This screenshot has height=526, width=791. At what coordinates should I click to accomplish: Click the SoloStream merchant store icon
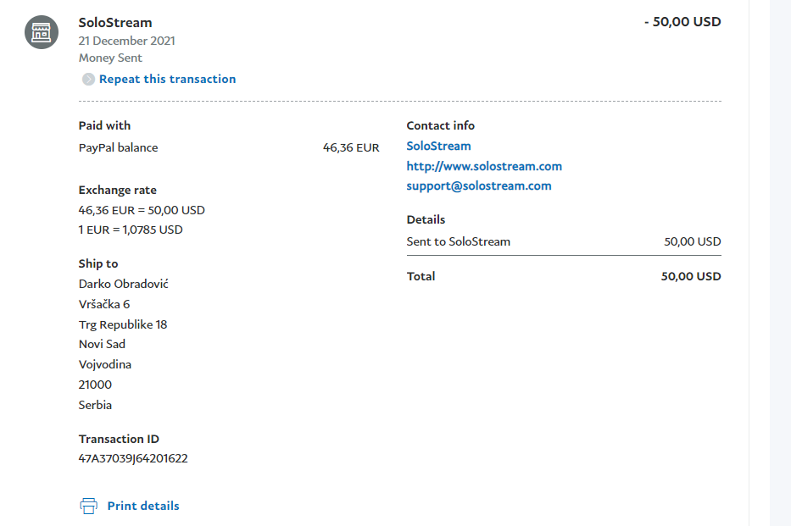point(42,32)
